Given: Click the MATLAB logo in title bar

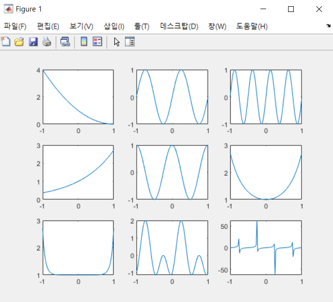Looking at the screenshot, I should (9, 9).
